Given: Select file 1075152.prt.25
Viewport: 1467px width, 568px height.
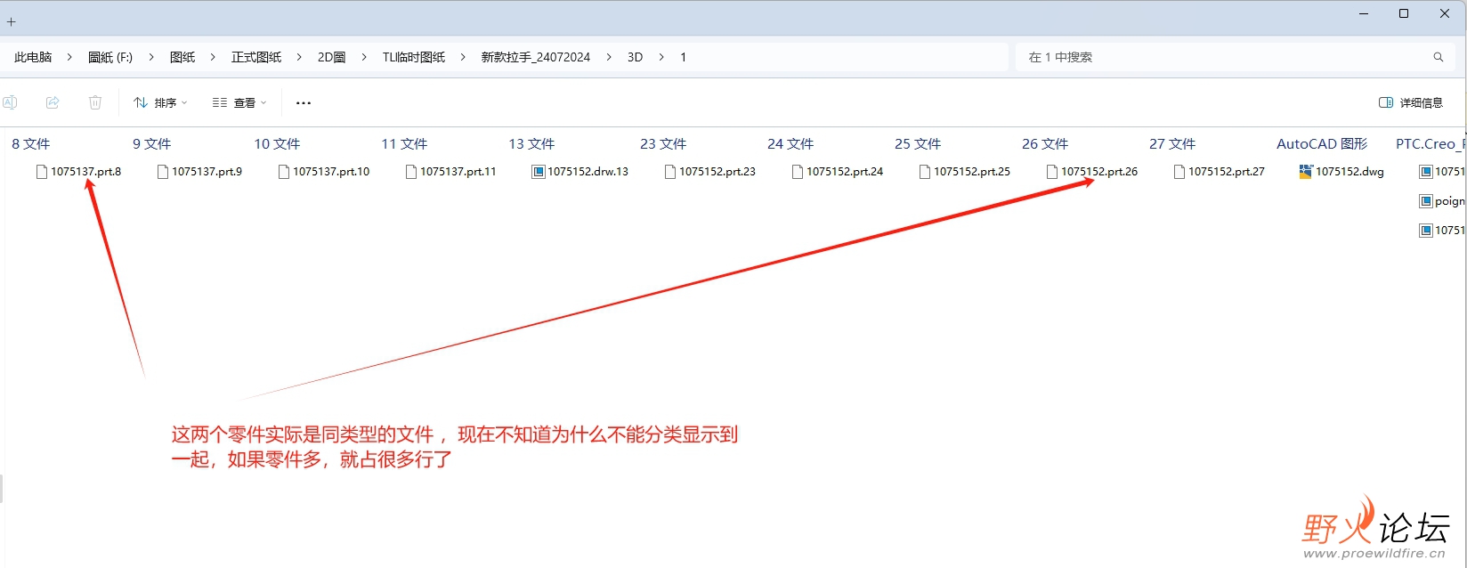Looking at the screenshot, I should (965, 172).
